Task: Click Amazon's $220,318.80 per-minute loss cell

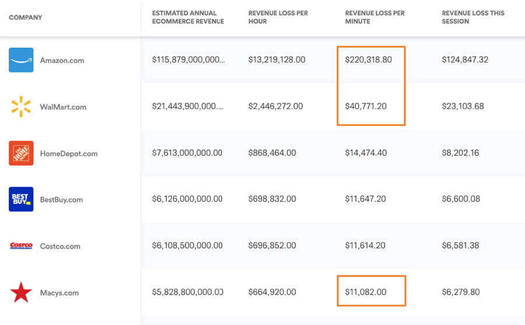Action: pos(369,60)
